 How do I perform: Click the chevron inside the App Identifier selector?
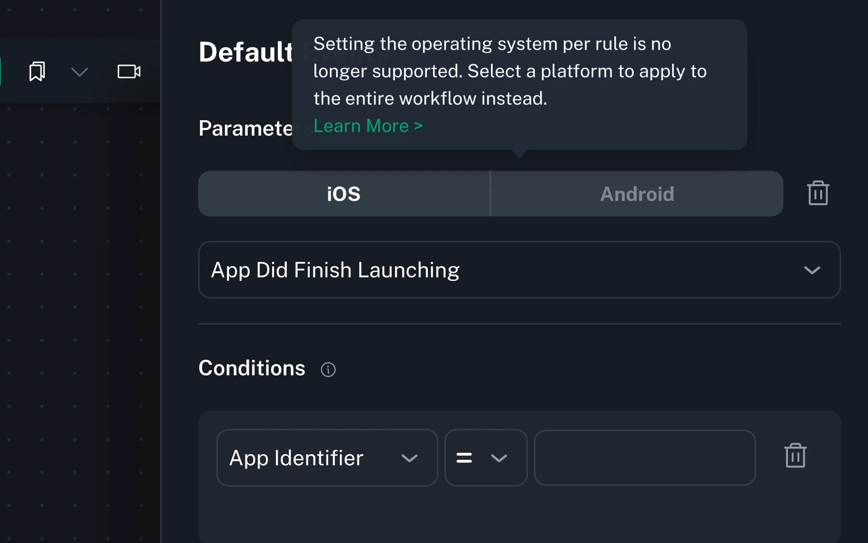coord(410,459)
